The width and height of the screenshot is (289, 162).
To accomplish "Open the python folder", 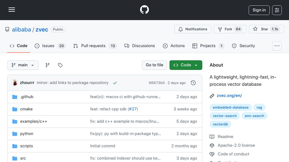I will (27, 134).
